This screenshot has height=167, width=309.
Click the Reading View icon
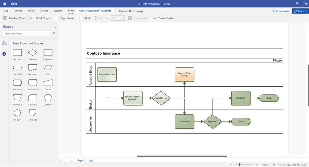[5, 18]
